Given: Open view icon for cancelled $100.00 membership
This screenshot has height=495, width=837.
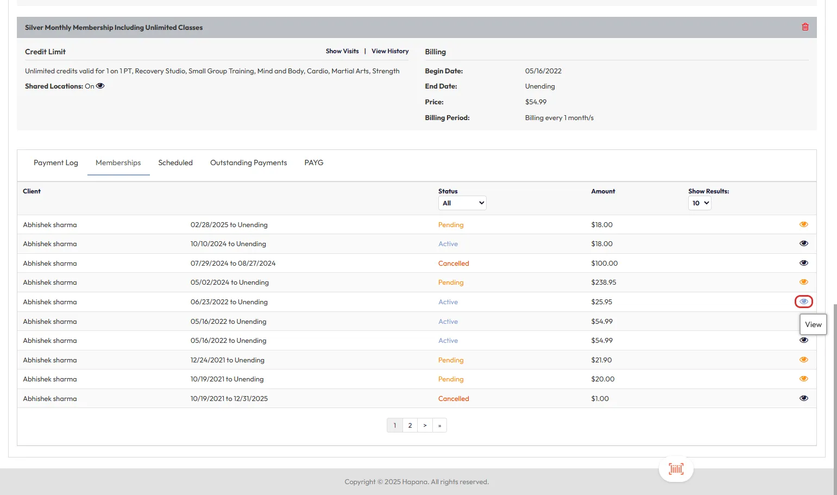Looking at the screenshot, I should coord(803,263).
